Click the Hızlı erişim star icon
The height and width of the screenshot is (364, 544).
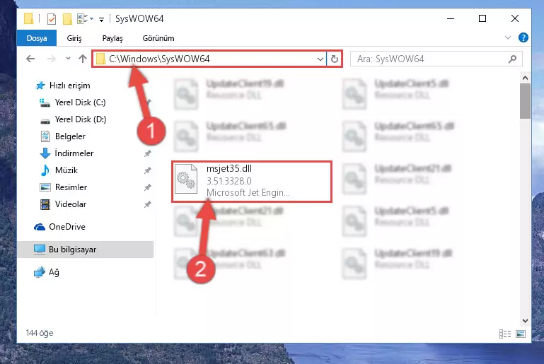40,86
